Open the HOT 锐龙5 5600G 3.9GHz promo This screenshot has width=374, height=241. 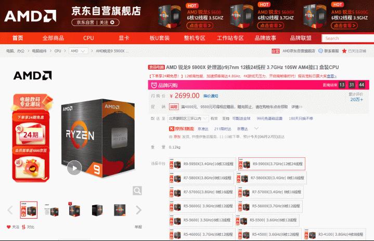pos(337,17)
